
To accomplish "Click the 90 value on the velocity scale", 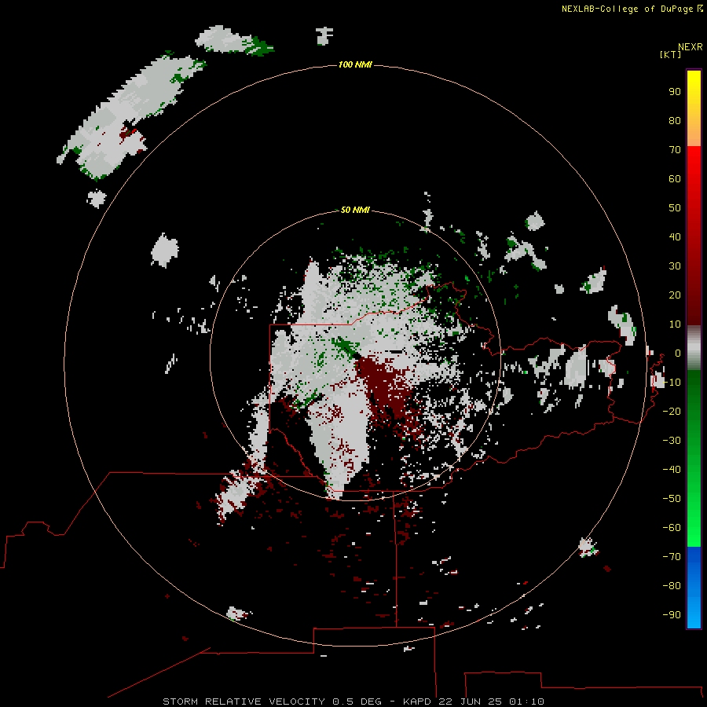I will click(675, 92).
